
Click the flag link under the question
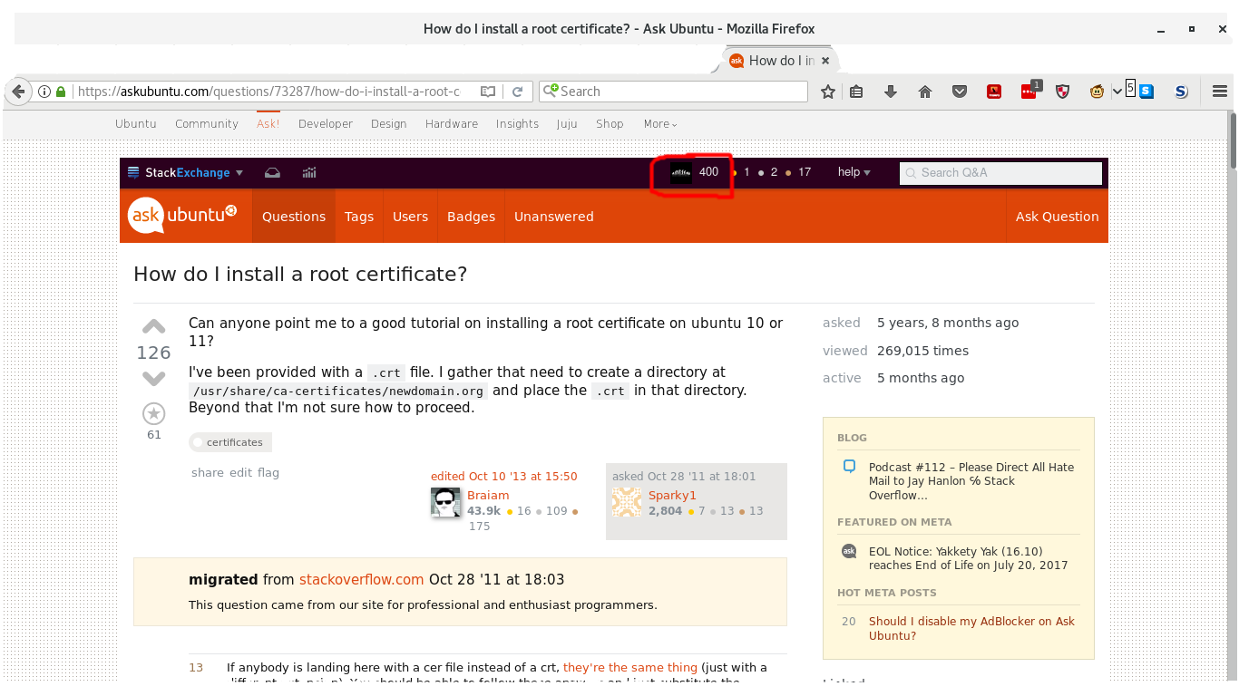click(x=268, y=472)
